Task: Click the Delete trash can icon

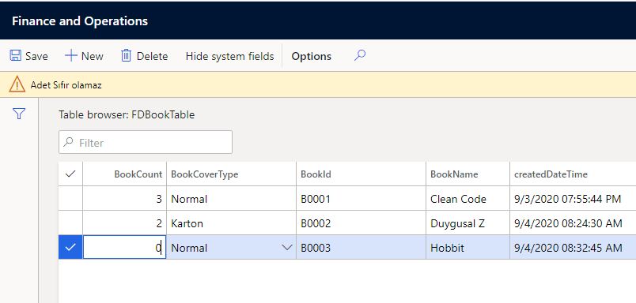Action: [126, 55]
